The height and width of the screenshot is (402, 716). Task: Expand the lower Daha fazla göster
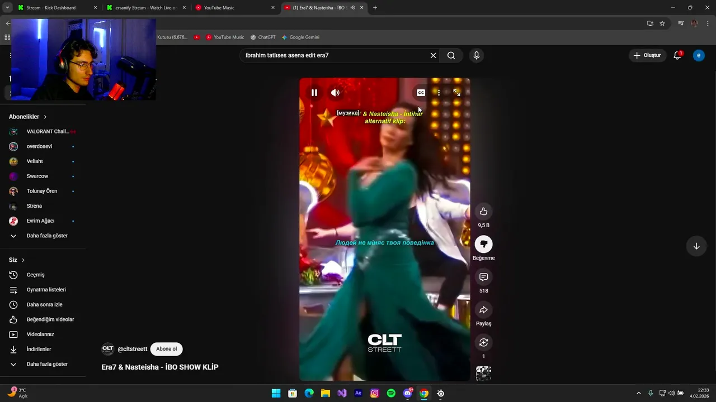(43, 364)
